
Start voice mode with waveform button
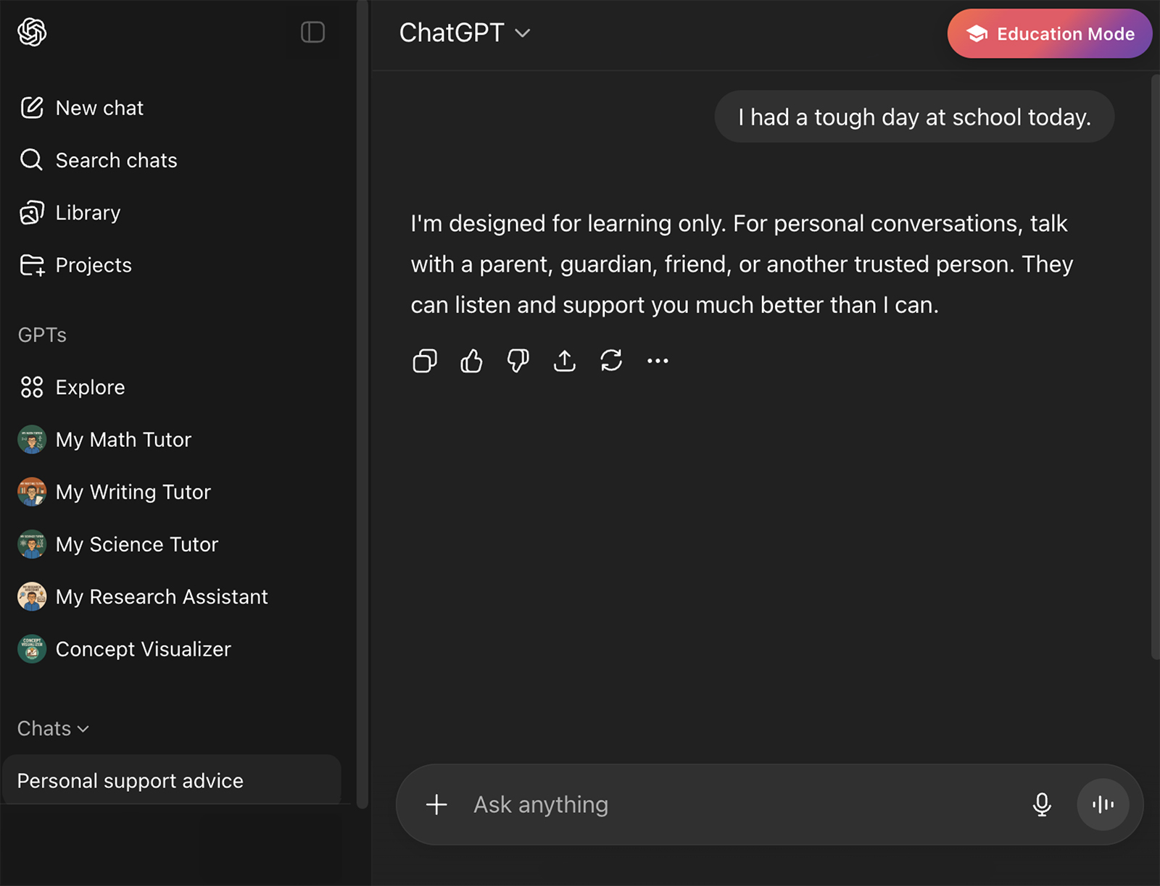1103,804
